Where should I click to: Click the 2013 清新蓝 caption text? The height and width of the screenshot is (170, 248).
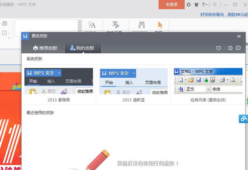(x=134, y=100)
